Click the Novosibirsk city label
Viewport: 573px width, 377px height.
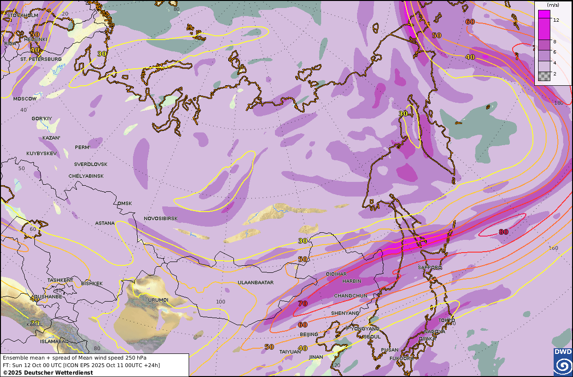pyautogui.click(x=161, y=219)
